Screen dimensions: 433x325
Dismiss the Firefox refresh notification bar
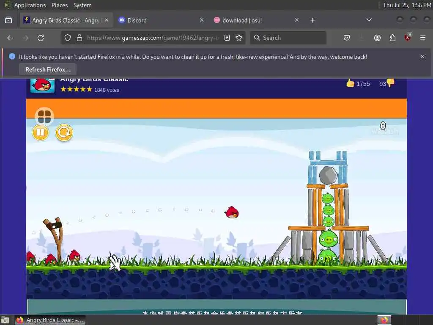pyautogui.click(x=422, y=56)
